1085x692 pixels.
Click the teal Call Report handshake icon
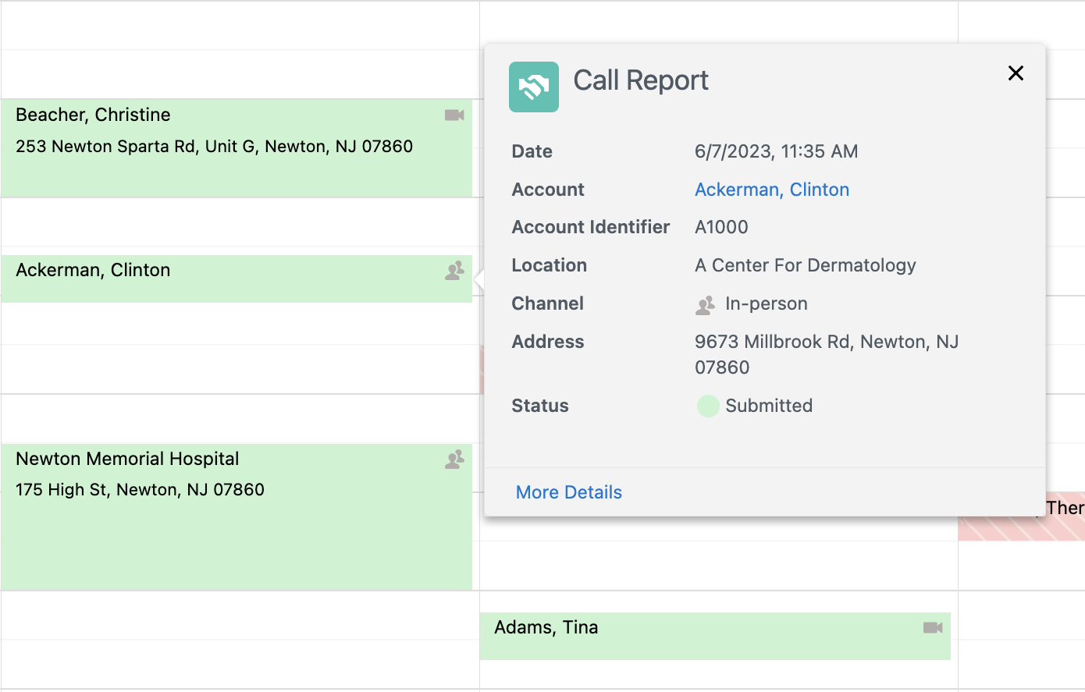coord(534,87)
